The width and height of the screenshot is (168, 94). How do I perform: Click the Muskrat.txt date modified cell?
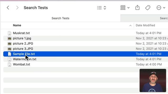pos(149,33)
